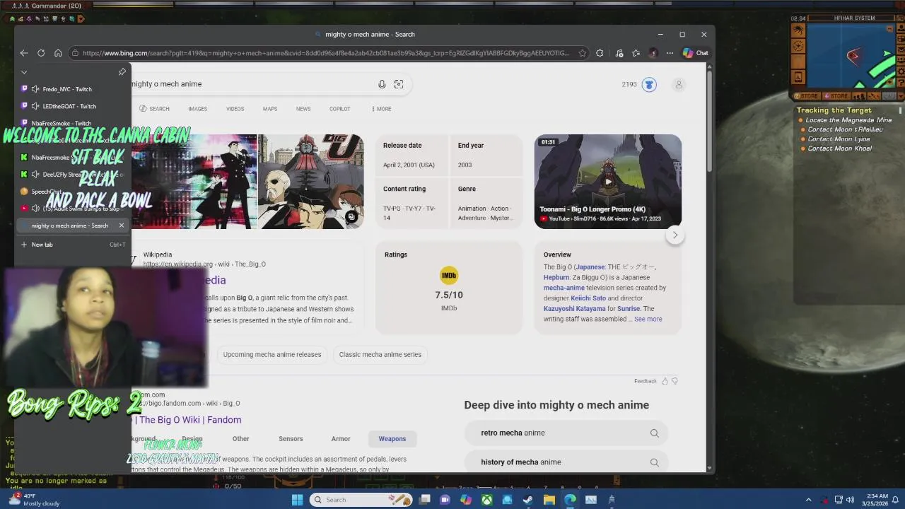Open the browser home page
Viewport: 905px width, 509px height.
coord(58,53)
